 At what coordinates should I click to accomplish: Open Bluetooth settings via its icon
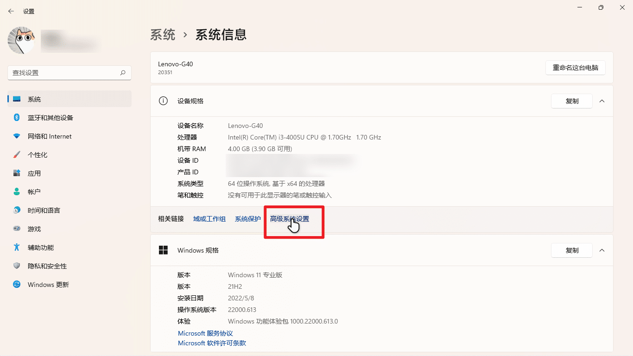[x=17, y=118]
